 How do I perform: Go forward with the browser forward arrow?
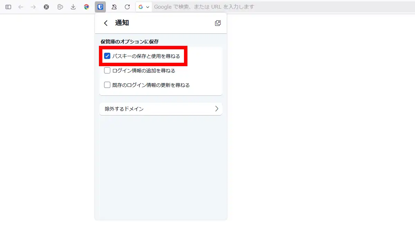coord(33,7)
